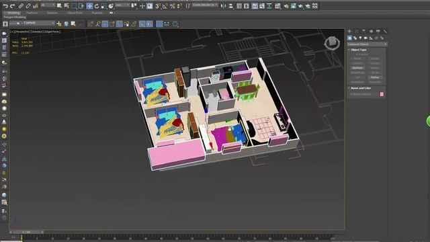Expand the Polygon Modeling panel label

point(15,17)
